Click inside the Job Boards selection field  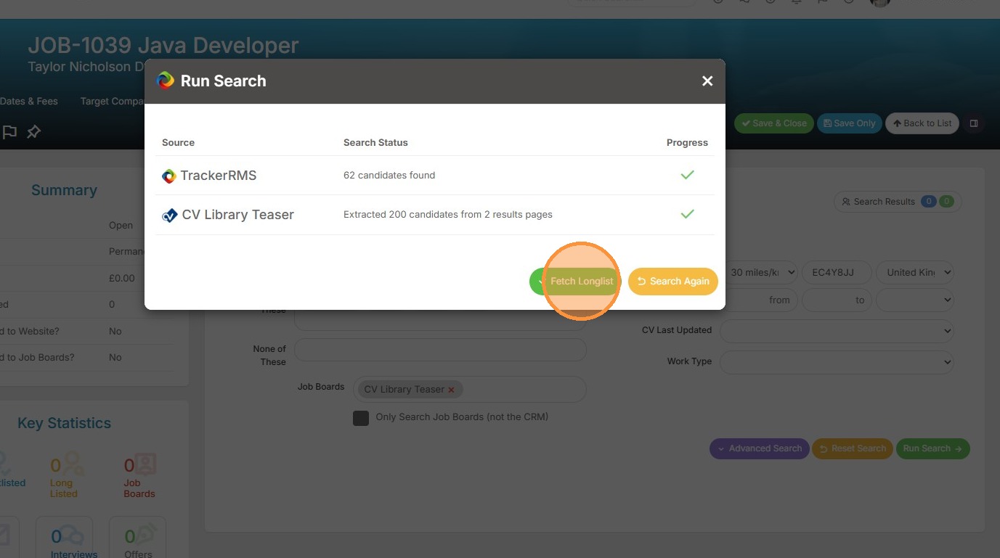(469, 389)
